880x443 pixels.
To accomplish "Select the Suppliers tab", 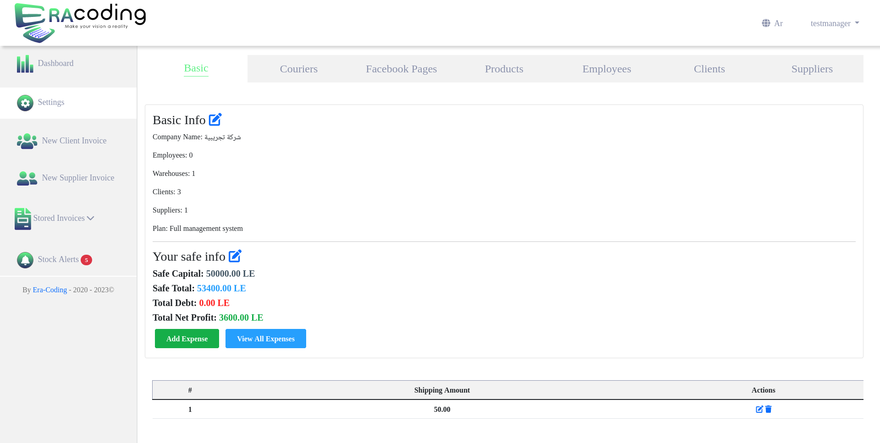I will (812, 69).
